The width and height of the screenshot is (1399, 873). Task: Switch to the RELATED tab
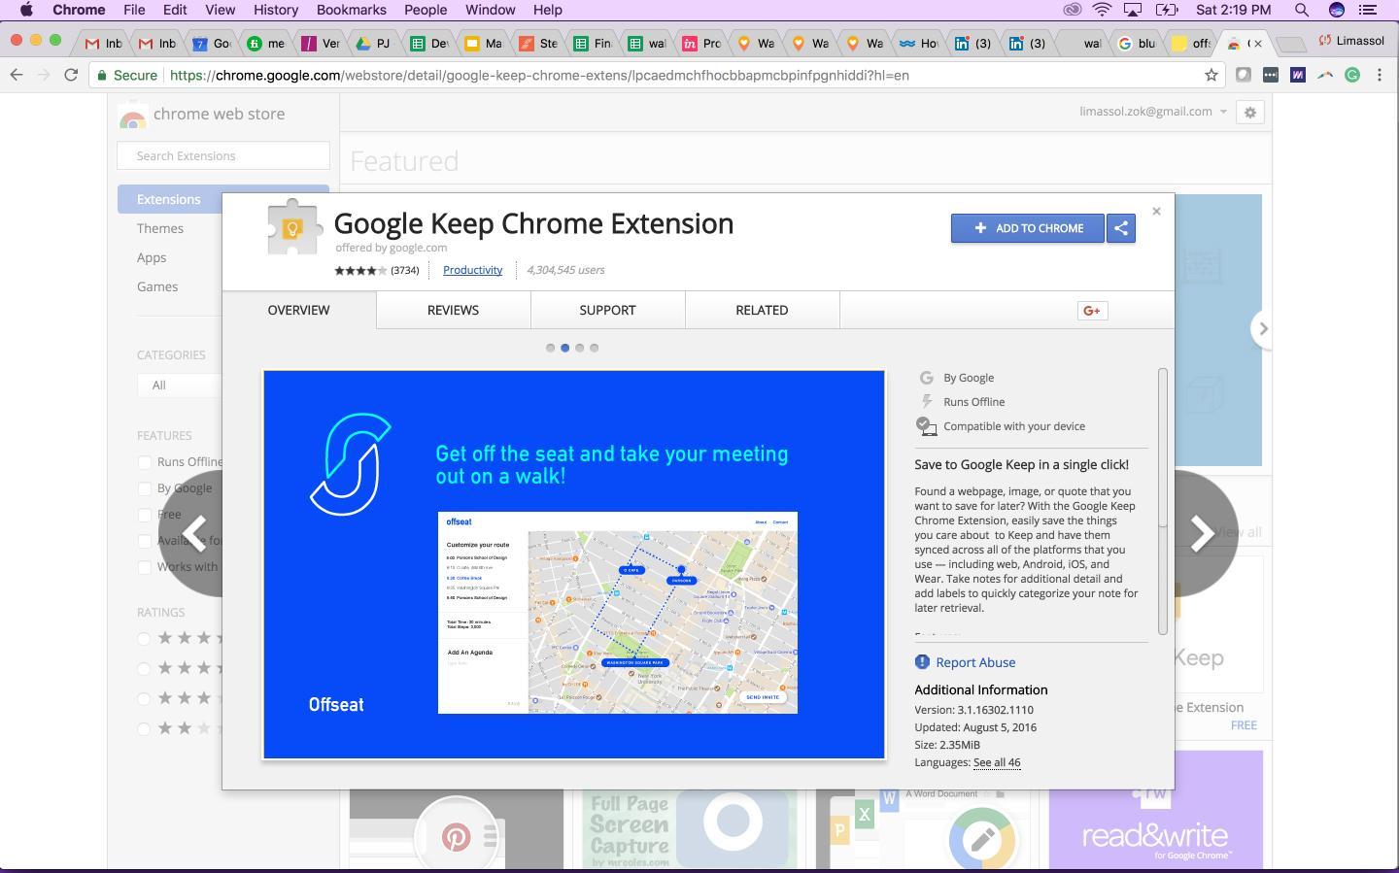(x=762, y=310)
